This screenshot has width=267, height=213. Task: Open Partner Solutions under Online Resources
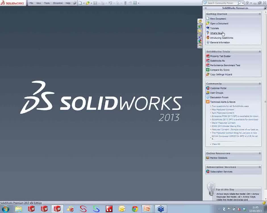click(219, 158)
